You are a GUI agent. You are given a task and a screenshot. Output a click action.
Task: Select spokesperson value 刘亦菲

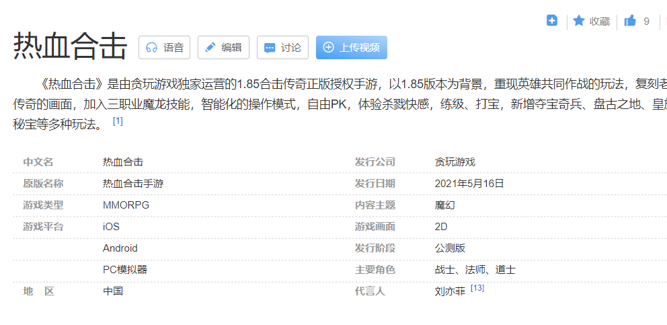point(450,291)
